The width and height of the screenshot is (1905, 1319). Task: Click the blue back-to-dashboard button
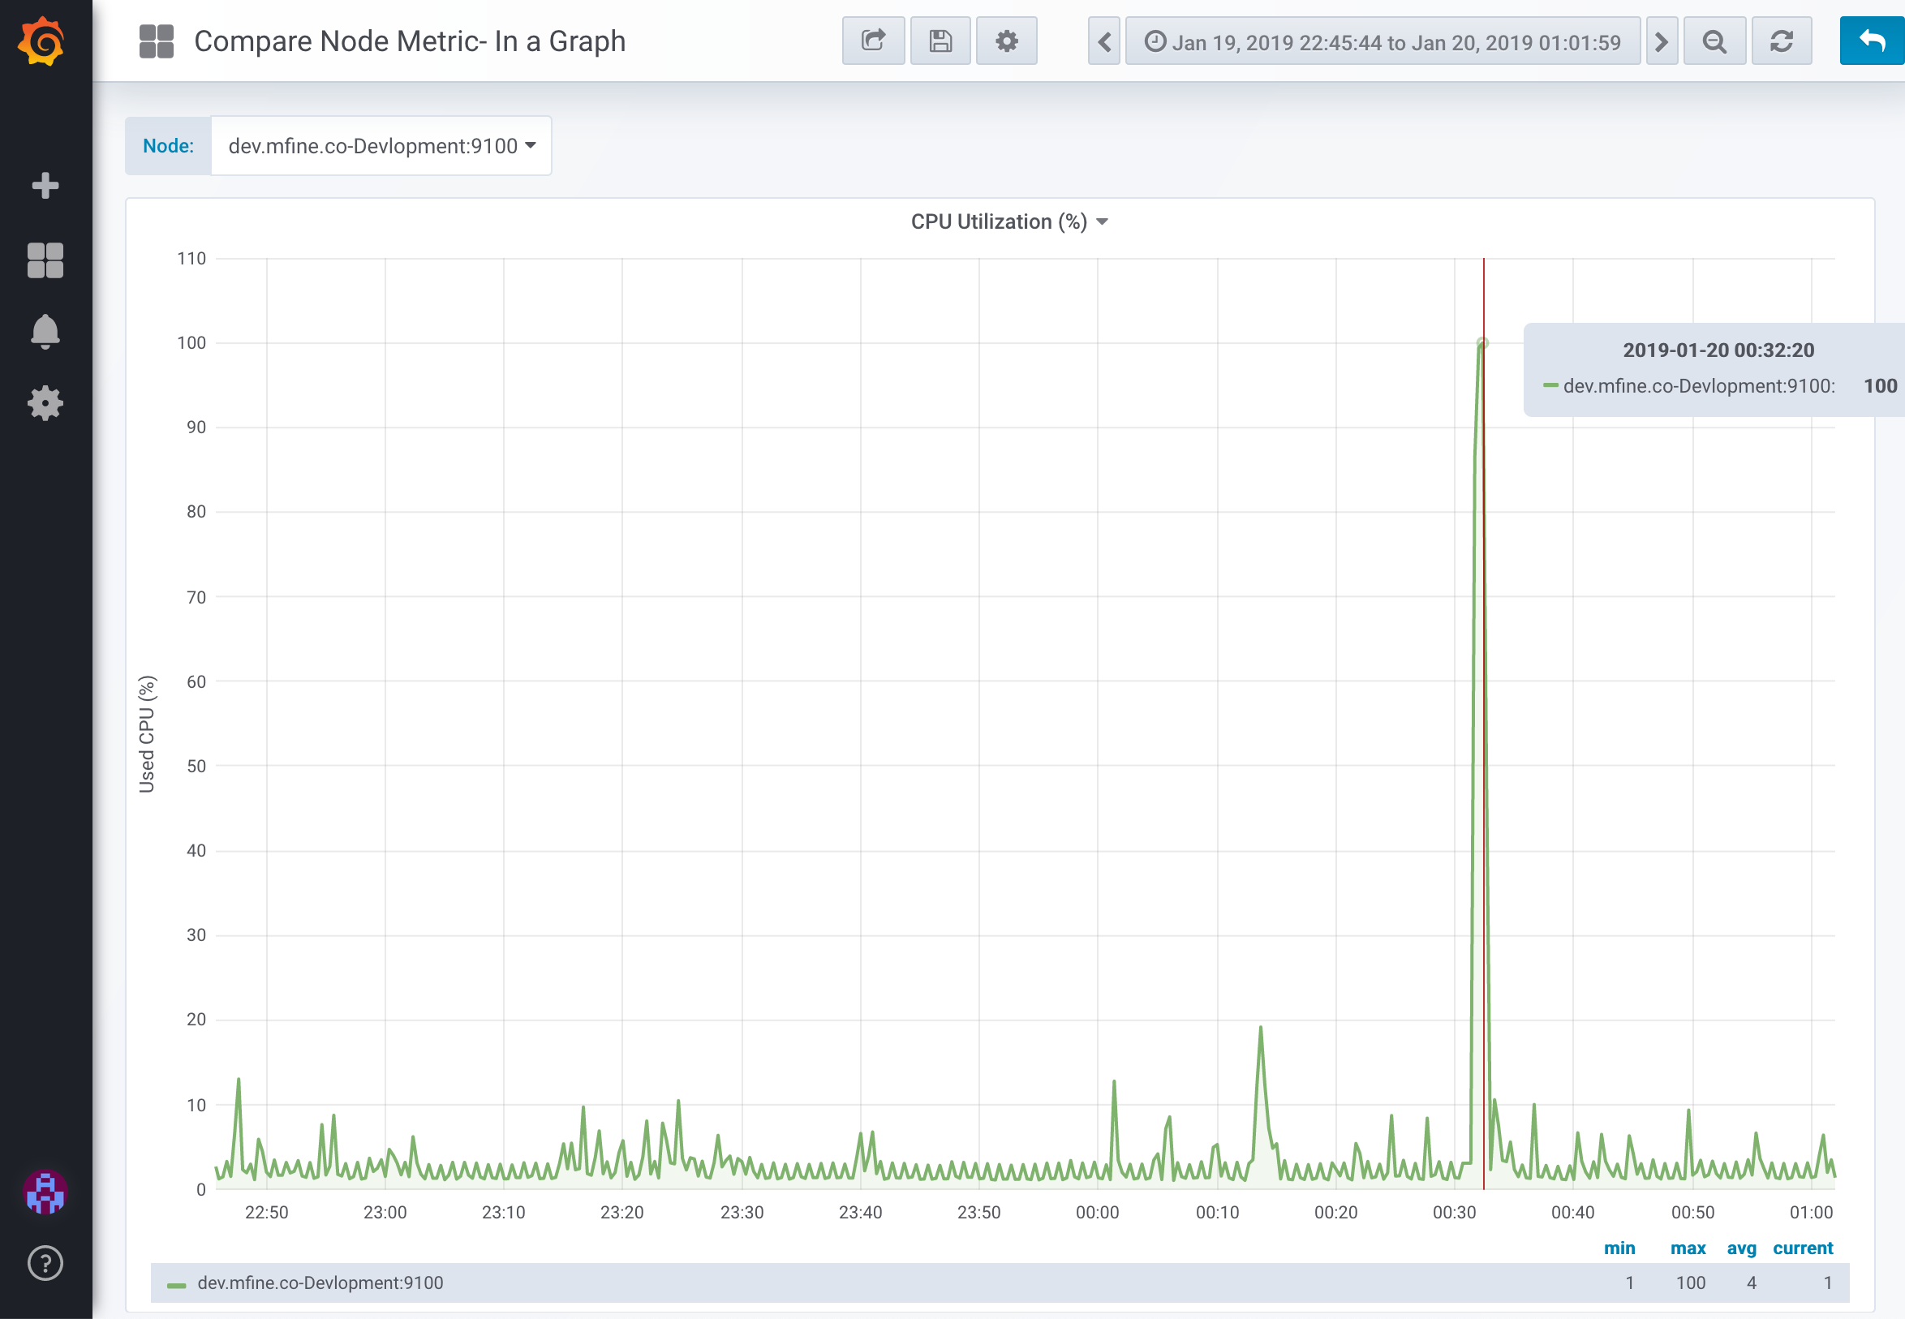[1871, 41]
